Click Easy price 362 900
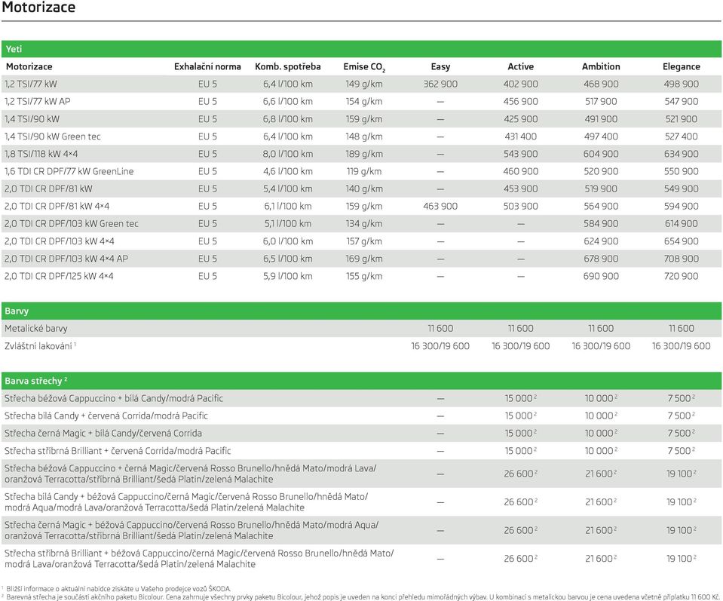The image size is (723, 601). (x=440, y=84)
